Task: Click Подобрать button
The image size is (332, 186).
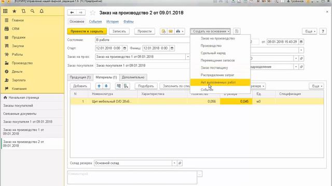Action: [146, 86]
